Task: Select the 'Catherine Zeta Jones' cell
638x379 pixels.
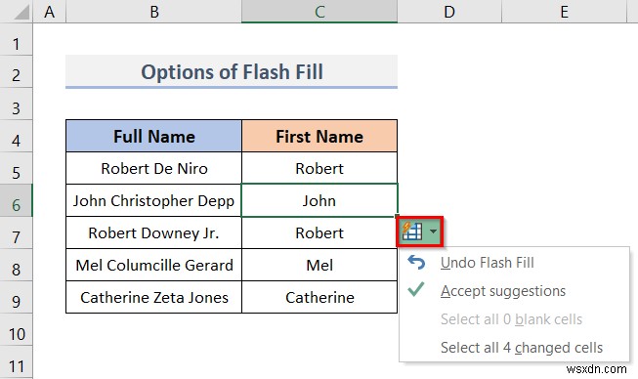Action: (153, 297)
